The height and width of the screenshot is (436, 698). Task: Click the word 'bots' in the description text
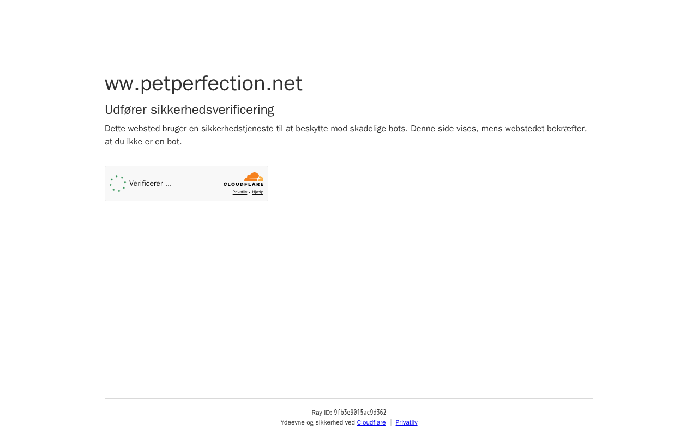tap(397, 129)
